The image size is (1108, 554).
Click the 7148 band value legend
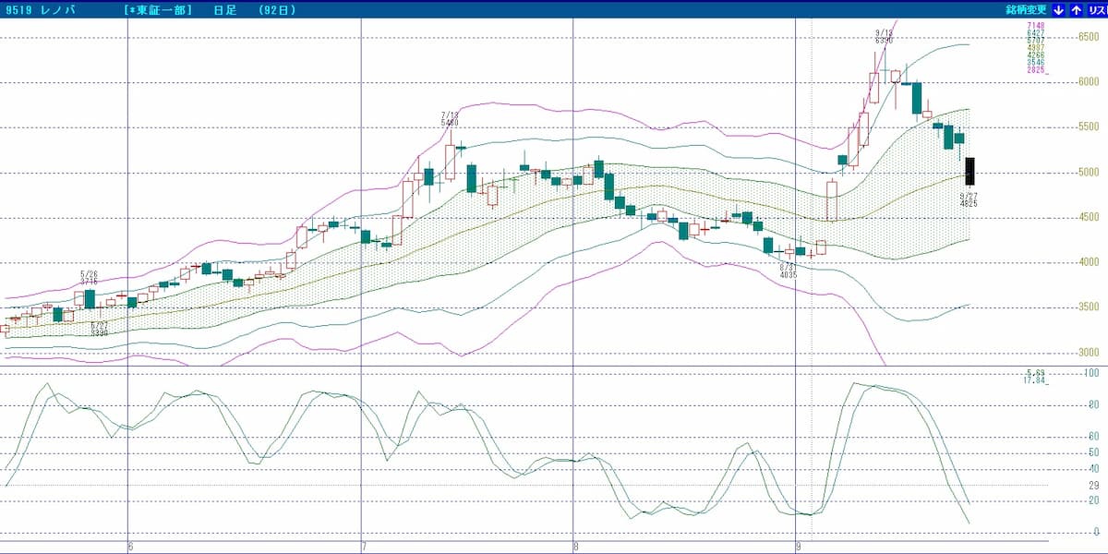tap(1036, 25)
